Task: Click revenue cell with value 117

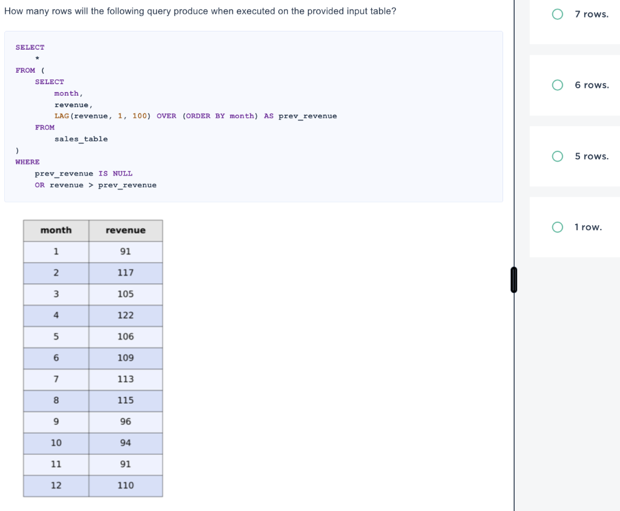Action: [x=126, y=273]
